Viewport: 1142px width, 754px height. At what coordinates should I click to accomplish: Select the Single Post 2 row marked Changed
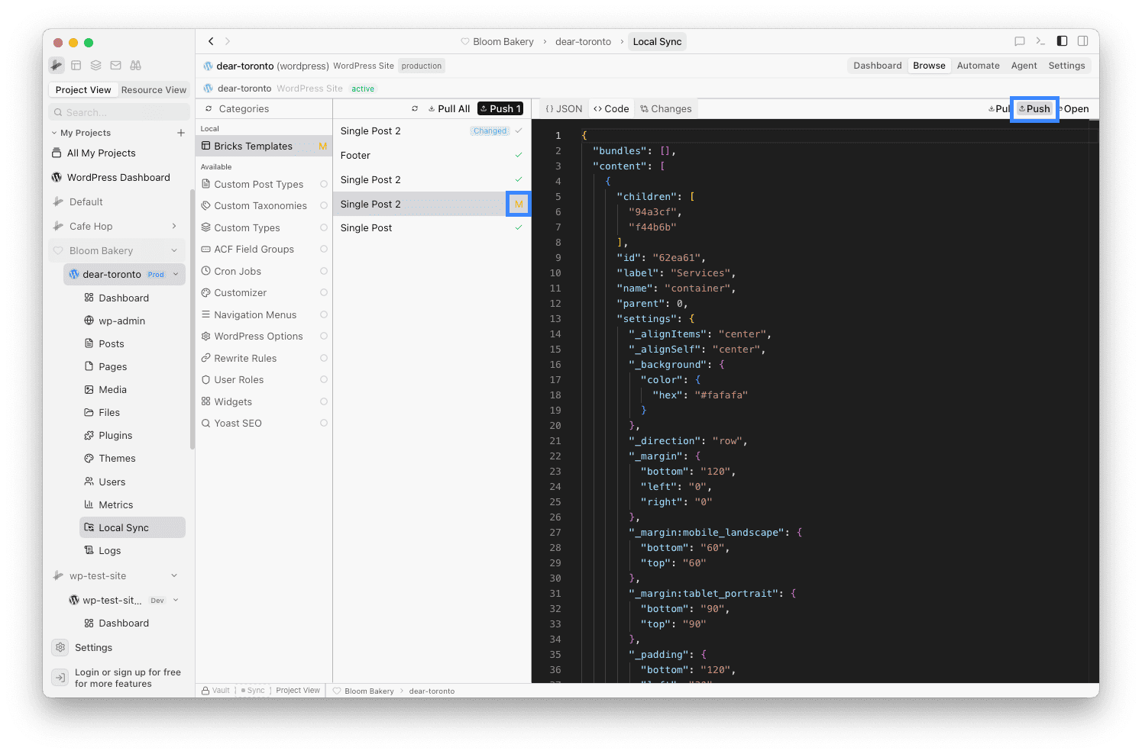click(x=432, y=131)
